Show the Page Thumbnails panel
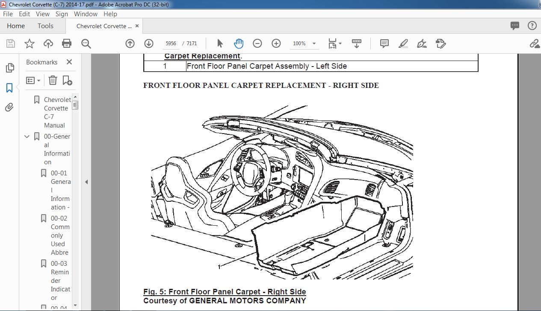 (9, 68)
